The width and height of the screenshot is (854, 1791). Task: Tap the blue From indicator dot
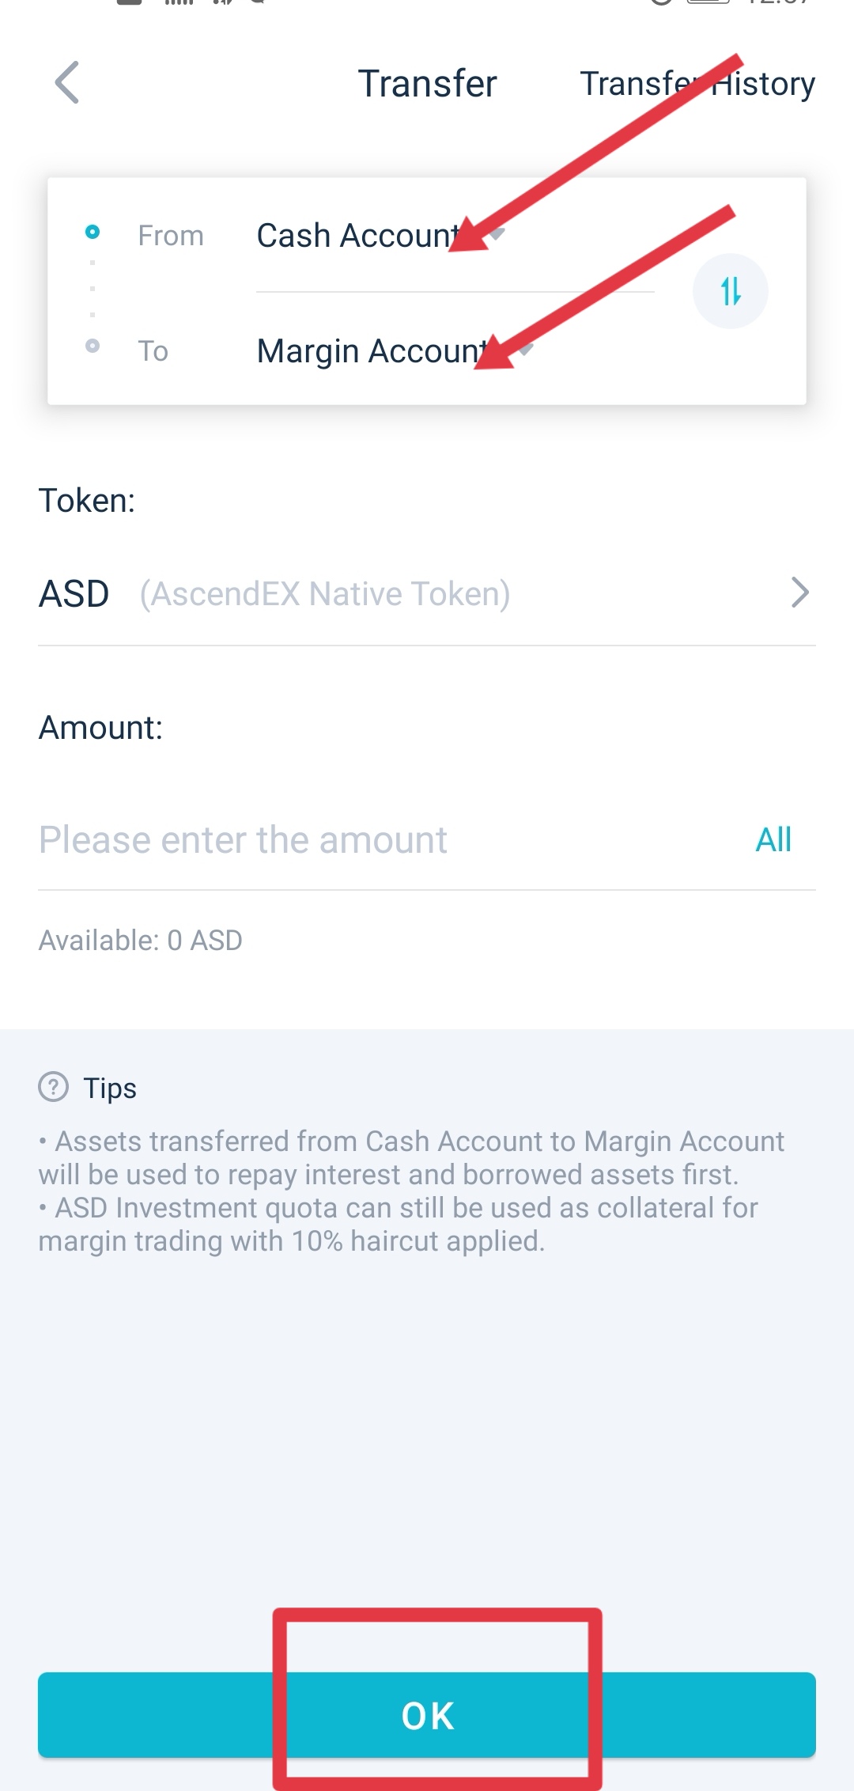[x=93, y=232]
